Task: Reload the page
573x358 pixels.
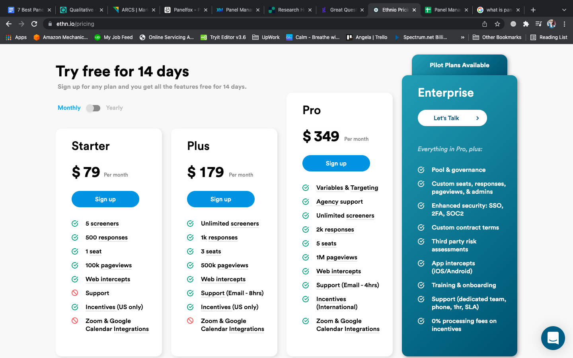Action: coord(34,24)
